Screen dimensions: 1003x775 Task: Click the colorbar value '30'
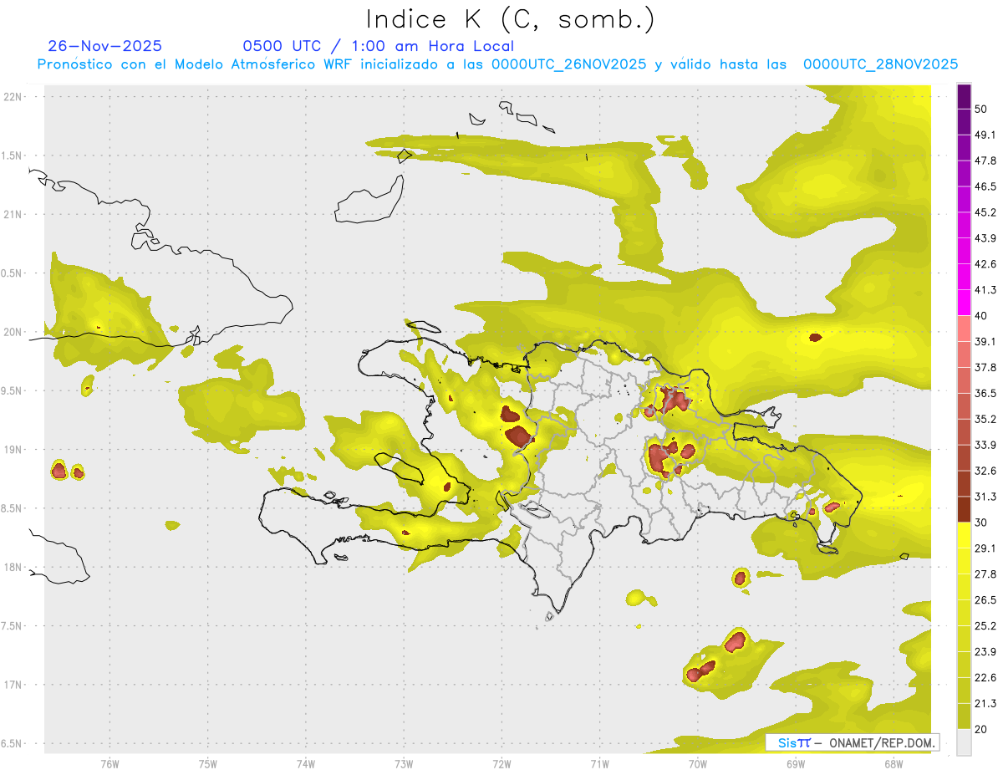click(982, 523)
